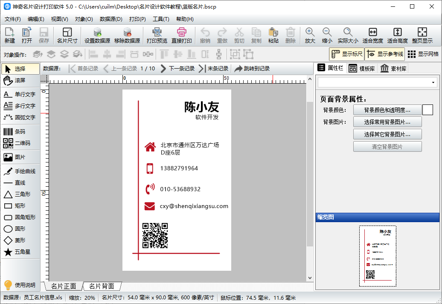This screenshot has height=304, width=442.
Task: Open a file with 打开 icon
Action: click(27, 35)
